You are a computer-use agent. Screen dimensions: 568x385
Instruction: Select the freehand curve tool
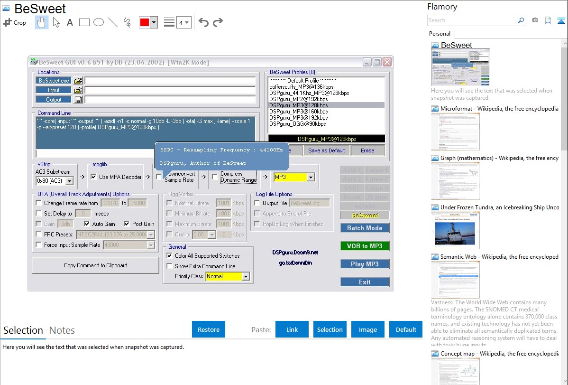tap(127, 22)
